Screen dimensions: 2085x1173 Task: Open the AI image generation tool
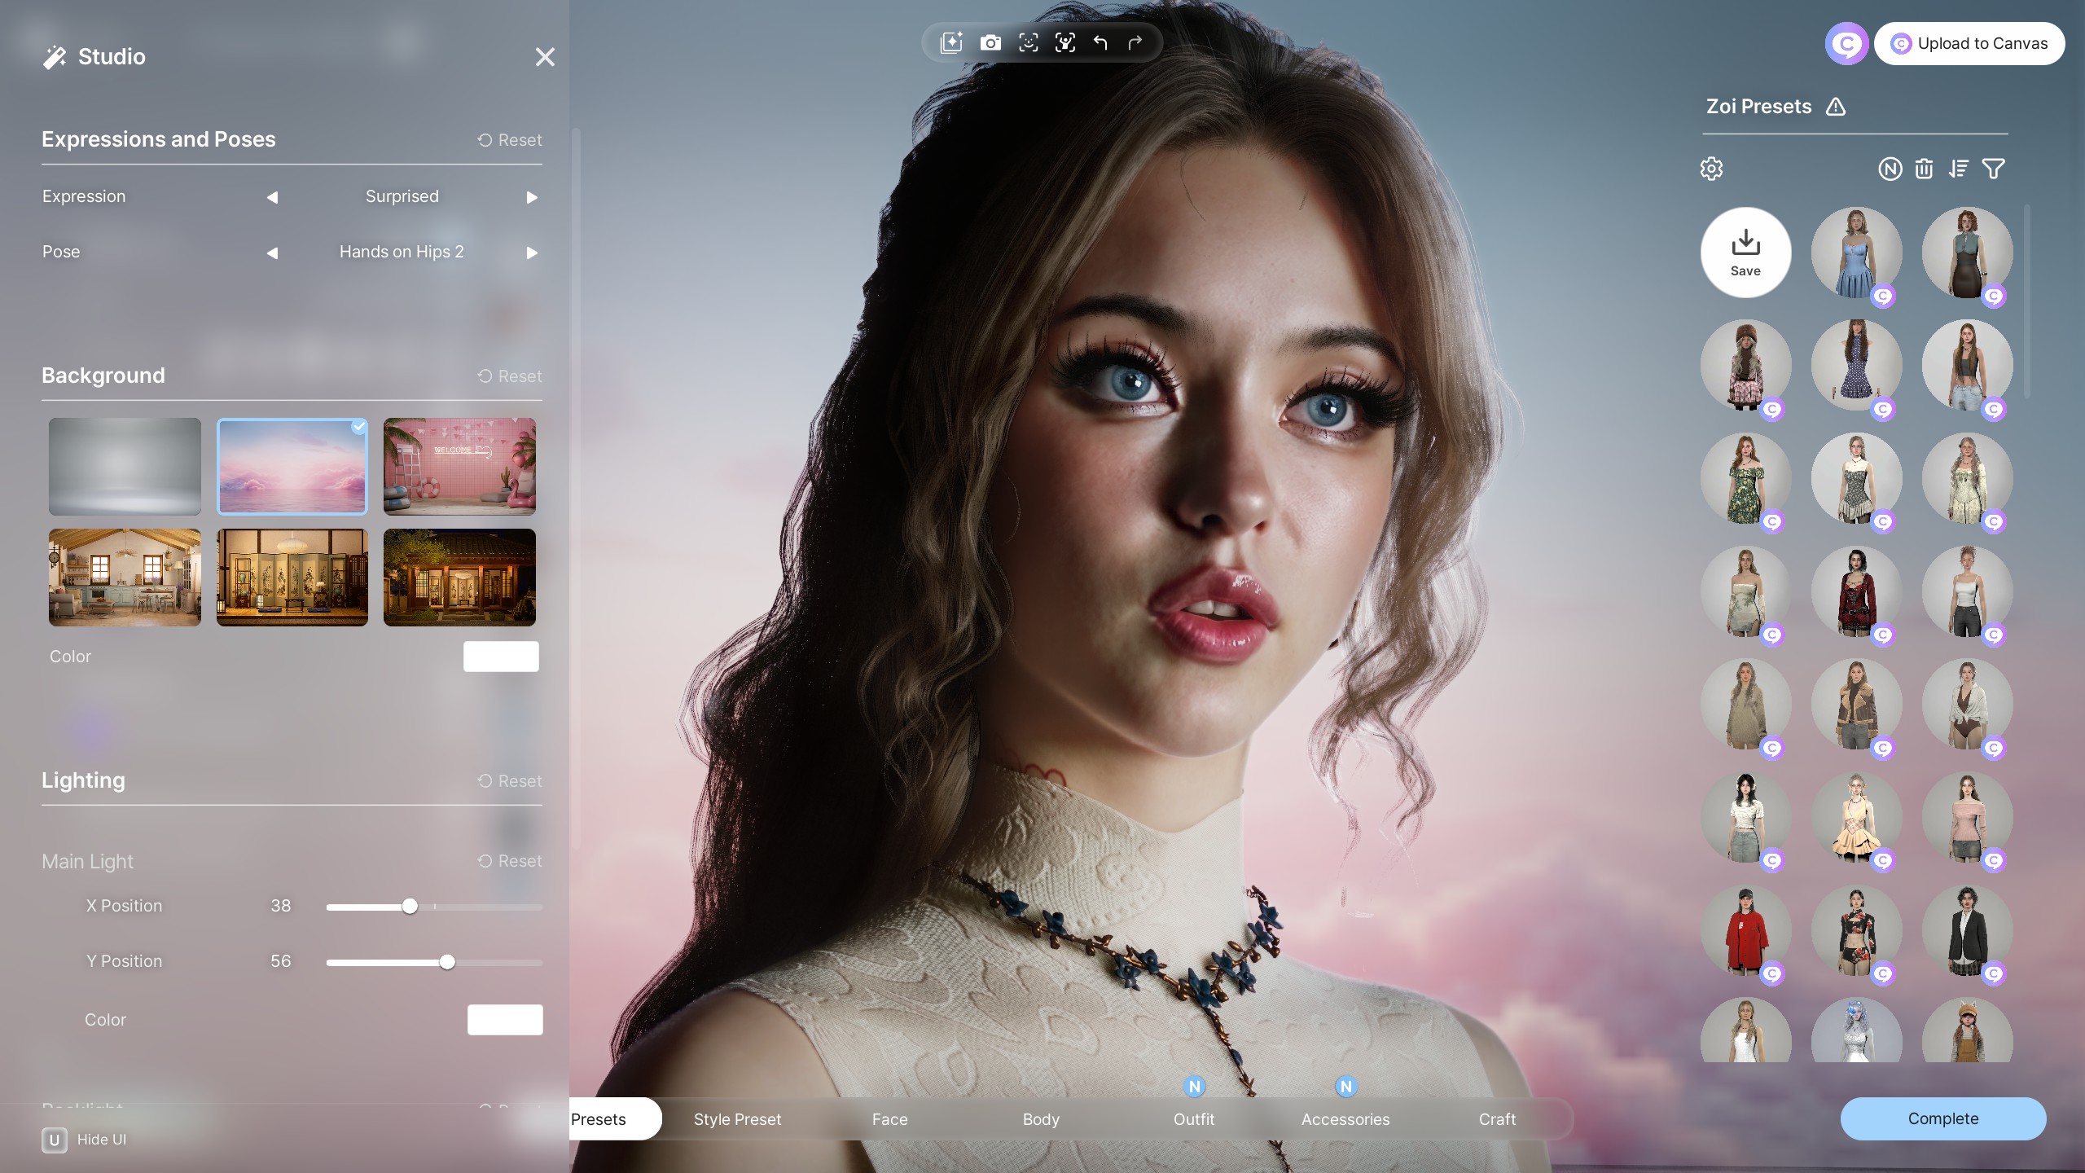(x=951, y=42)
